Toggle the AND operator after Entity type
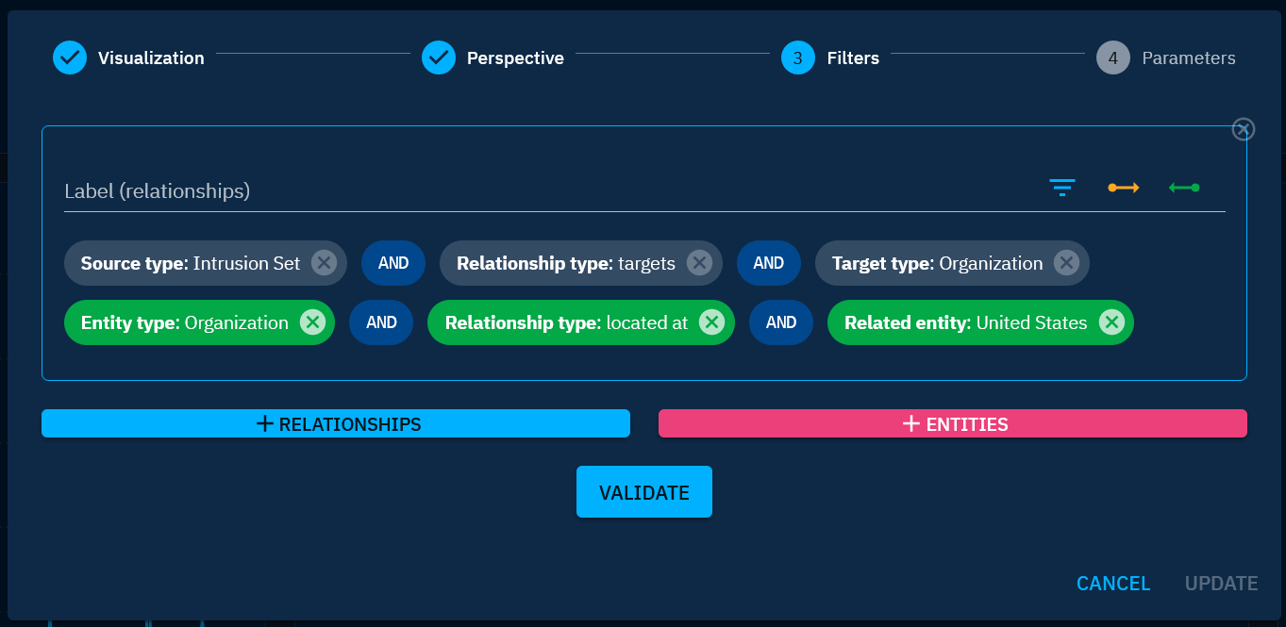 tap(381, 322)
